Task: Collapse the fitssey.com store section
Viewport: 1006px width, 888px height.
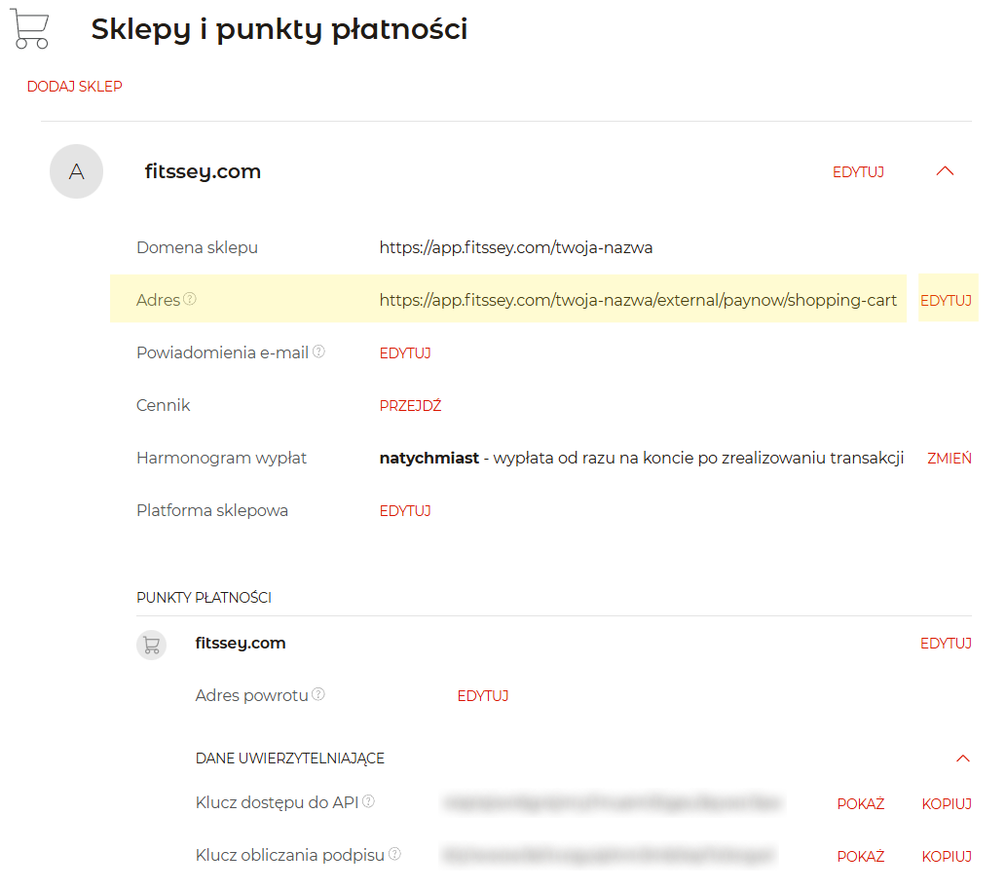Action: [x=944, y=171]
